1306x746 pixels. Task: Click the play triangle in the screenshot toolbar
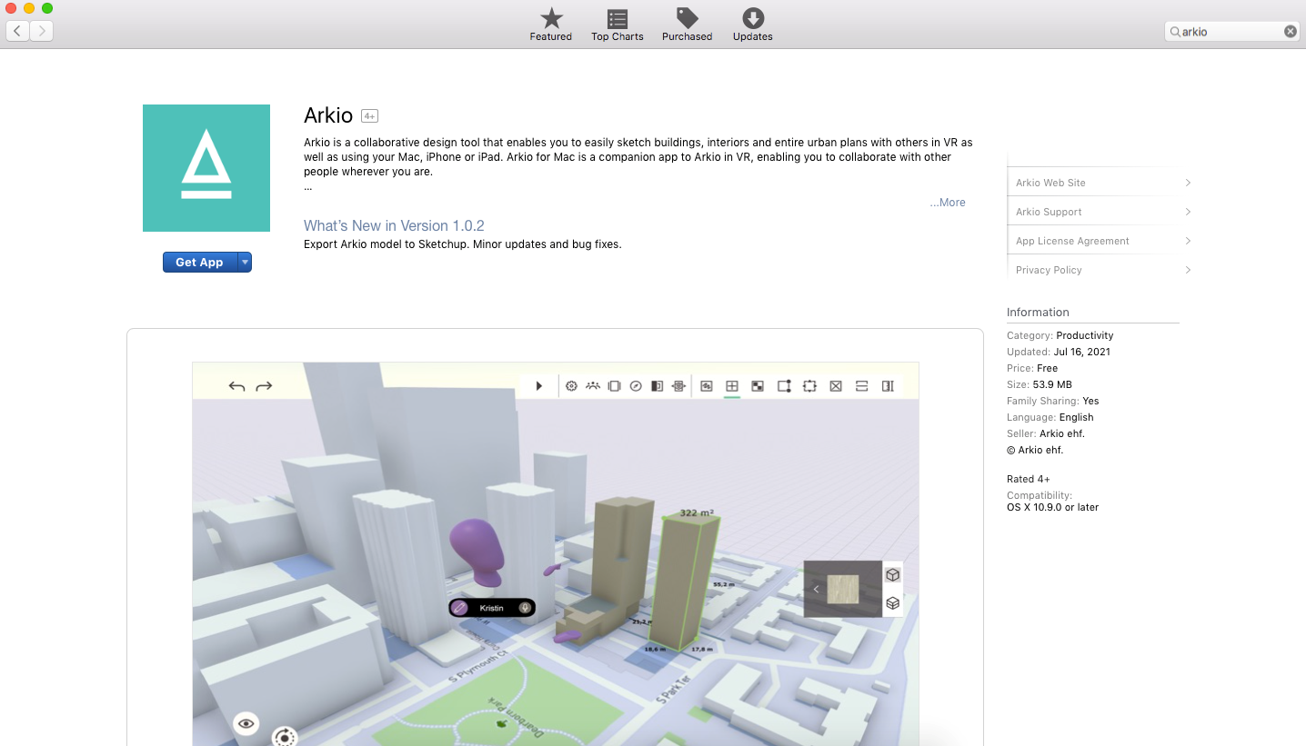pyautogui.click(x=539, y=386)
